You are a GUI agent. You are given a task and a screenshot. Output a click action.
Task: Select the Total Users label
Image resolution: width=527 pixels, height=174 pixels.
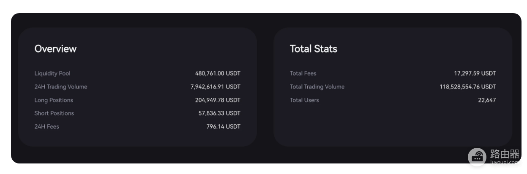(304, 100)
